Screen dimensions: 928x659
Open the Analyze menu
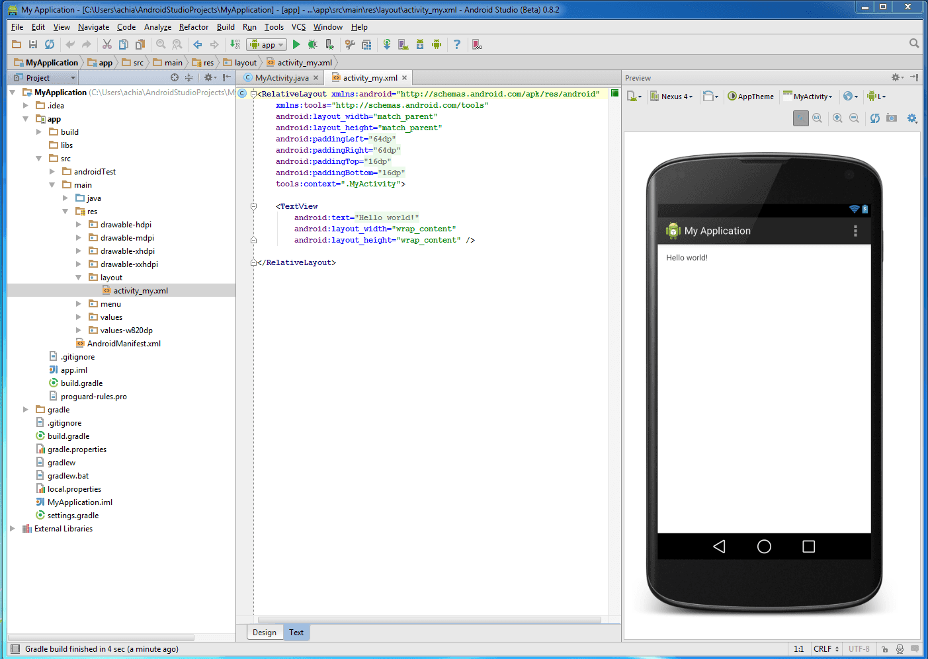tap(157, 27)
